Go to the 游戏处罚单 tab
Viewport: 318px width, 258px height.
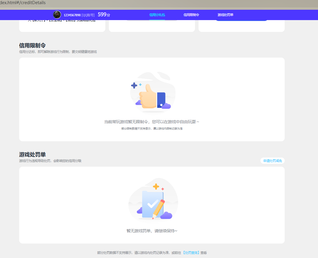(225, 15)
